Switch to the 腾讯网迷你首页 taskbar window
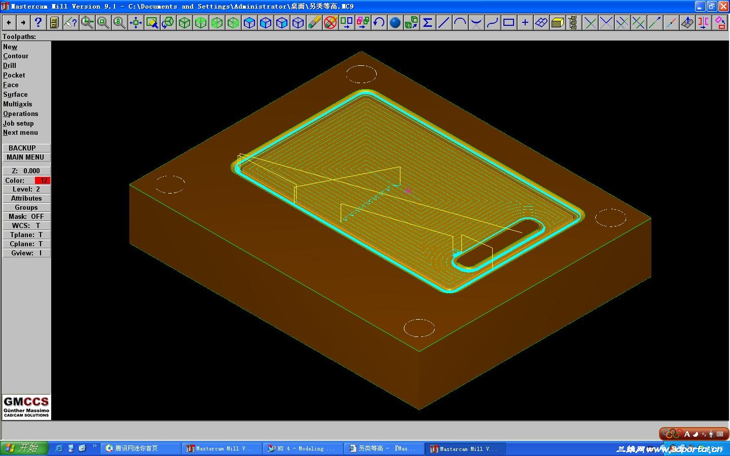Viewport: 730px width, 456px height. [140, 448]
